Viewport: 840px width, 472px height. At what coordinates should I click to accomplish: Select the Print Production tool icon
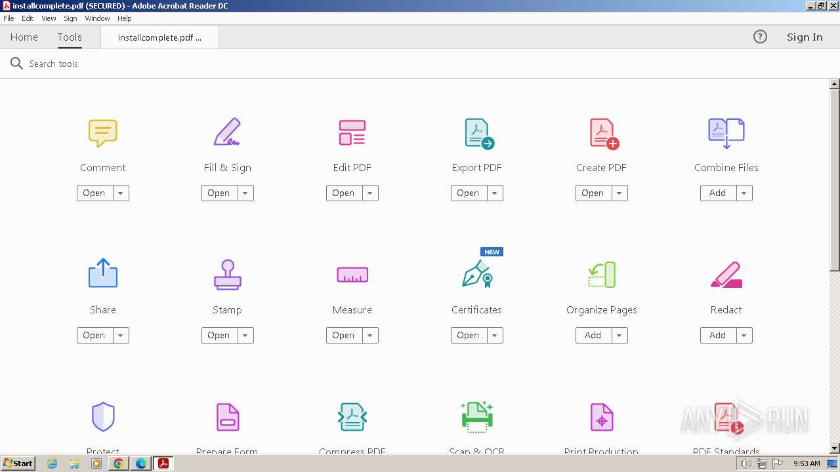coord(601,417)
